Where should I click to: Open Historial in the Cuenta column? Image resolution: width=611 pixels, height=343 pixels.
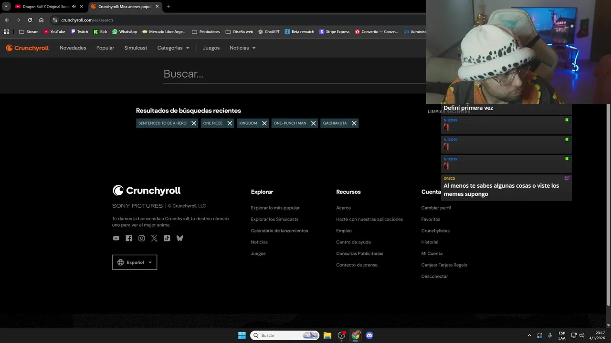tap(430, 242)
